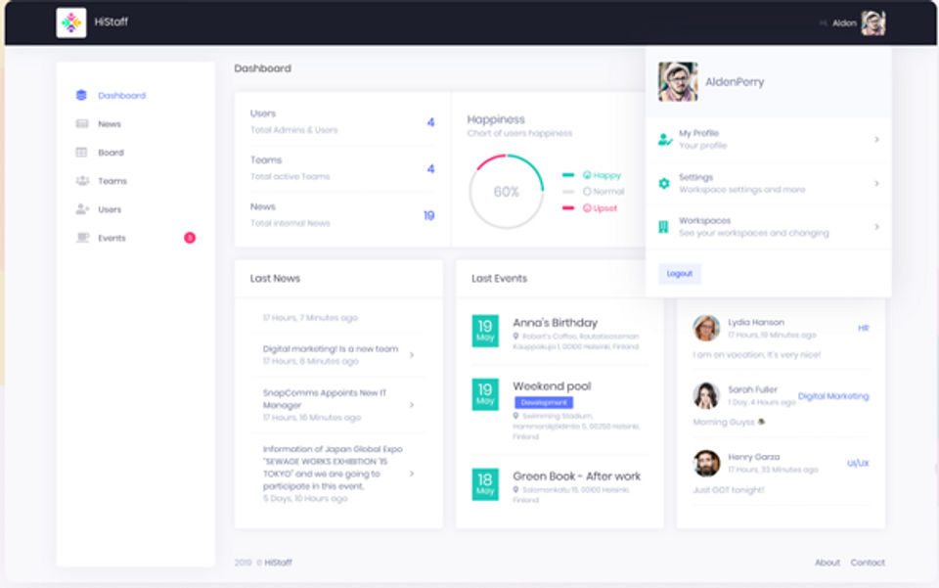
Task: Open My Profile menu entry
Action: [769, 140]
